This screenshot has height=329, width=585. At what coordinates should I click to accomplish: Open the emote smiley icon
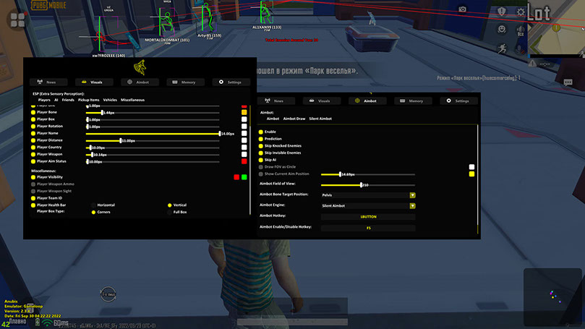(x=500, y=30)
